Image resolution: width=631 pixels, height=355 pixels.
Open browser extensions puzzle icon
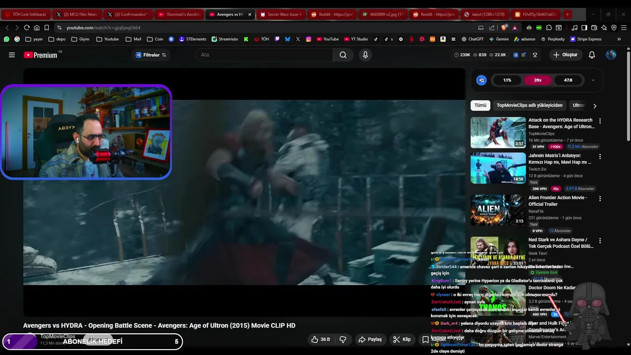click(549, 28)
